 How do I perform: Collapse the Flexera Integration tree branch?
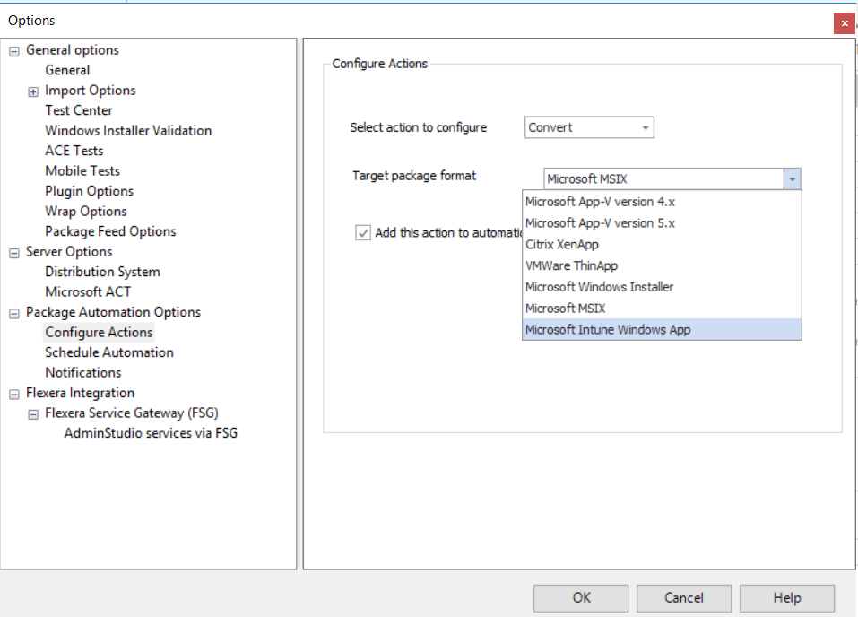tap(13, 393)
